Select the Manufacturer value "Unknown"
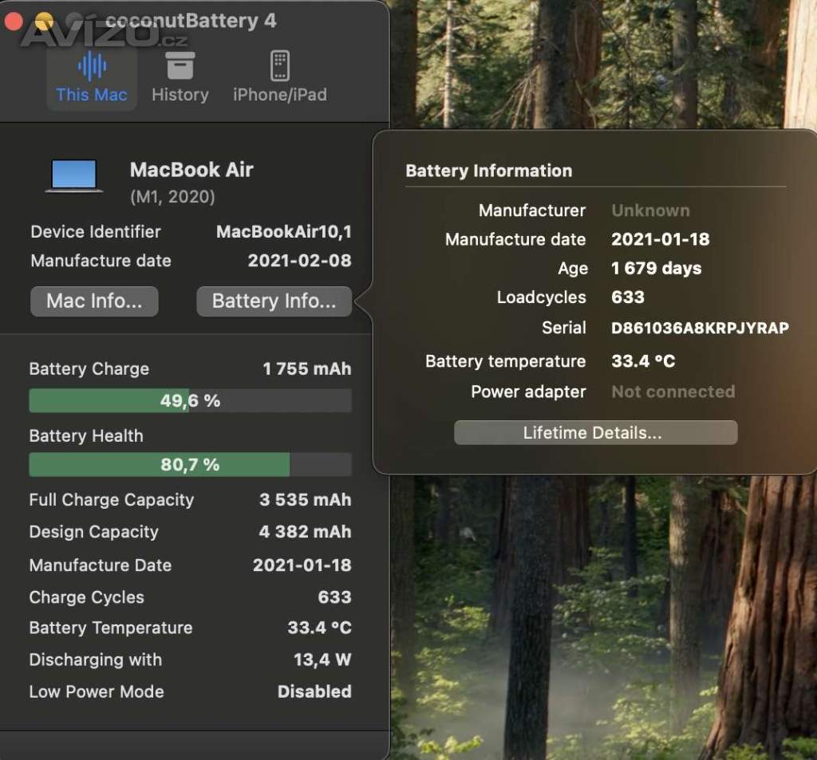 point(651,211)
